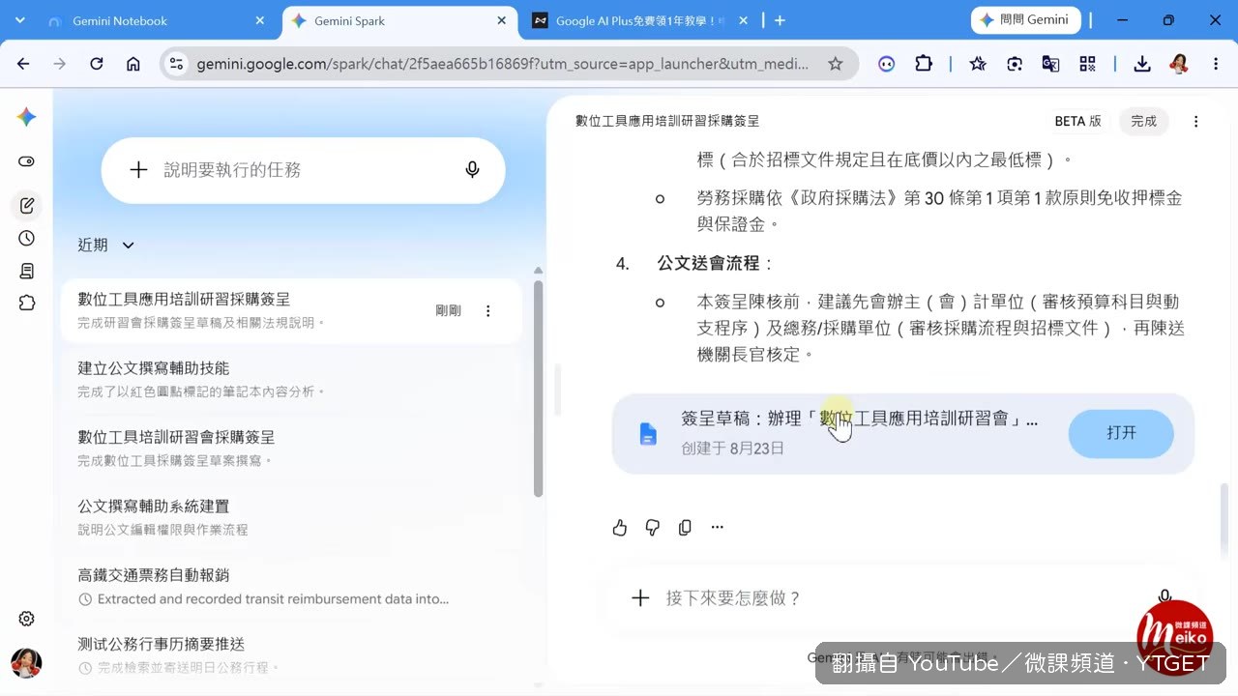Click the QR code extension icon

pyautogui.click(x=1087, y=64)
